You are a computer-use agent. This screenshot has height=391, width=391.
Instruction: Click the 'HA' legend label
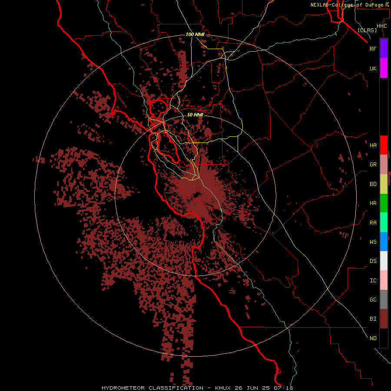373,146
